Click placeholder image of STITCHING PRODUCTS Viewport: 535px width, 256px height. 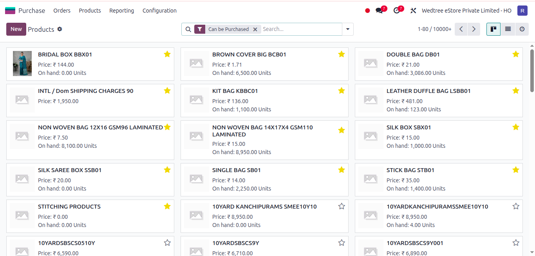pos(22,215)
